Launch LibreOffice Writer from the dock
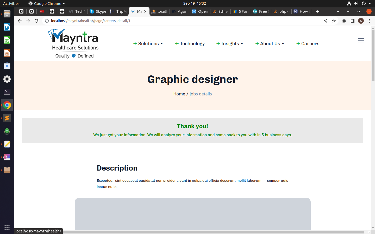 tap(7, 27)
